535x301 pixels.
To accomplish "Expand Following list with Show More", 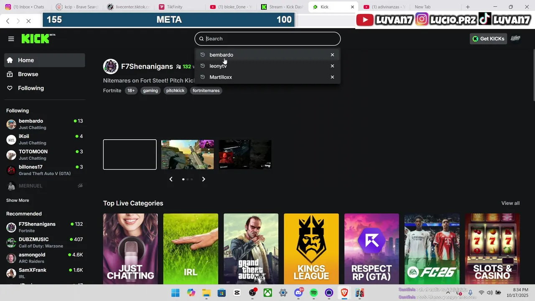I will 18,200.
